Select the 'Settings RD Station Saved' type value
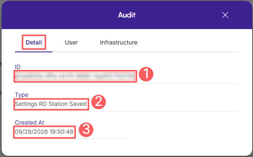The height and width of the screenshot is (157, 253). click(51, 104)
